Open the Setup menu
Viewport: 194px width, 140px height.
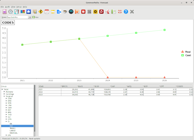(x=19, y=7)
